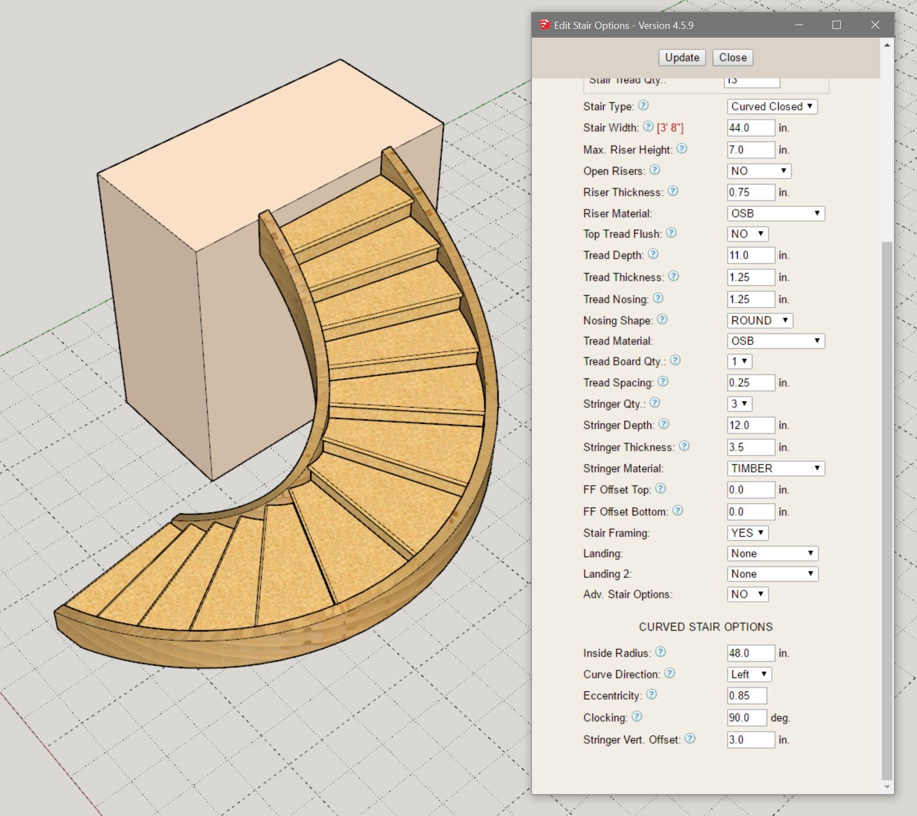Click the Stringer Thickness input field

(x=751, y=447)
